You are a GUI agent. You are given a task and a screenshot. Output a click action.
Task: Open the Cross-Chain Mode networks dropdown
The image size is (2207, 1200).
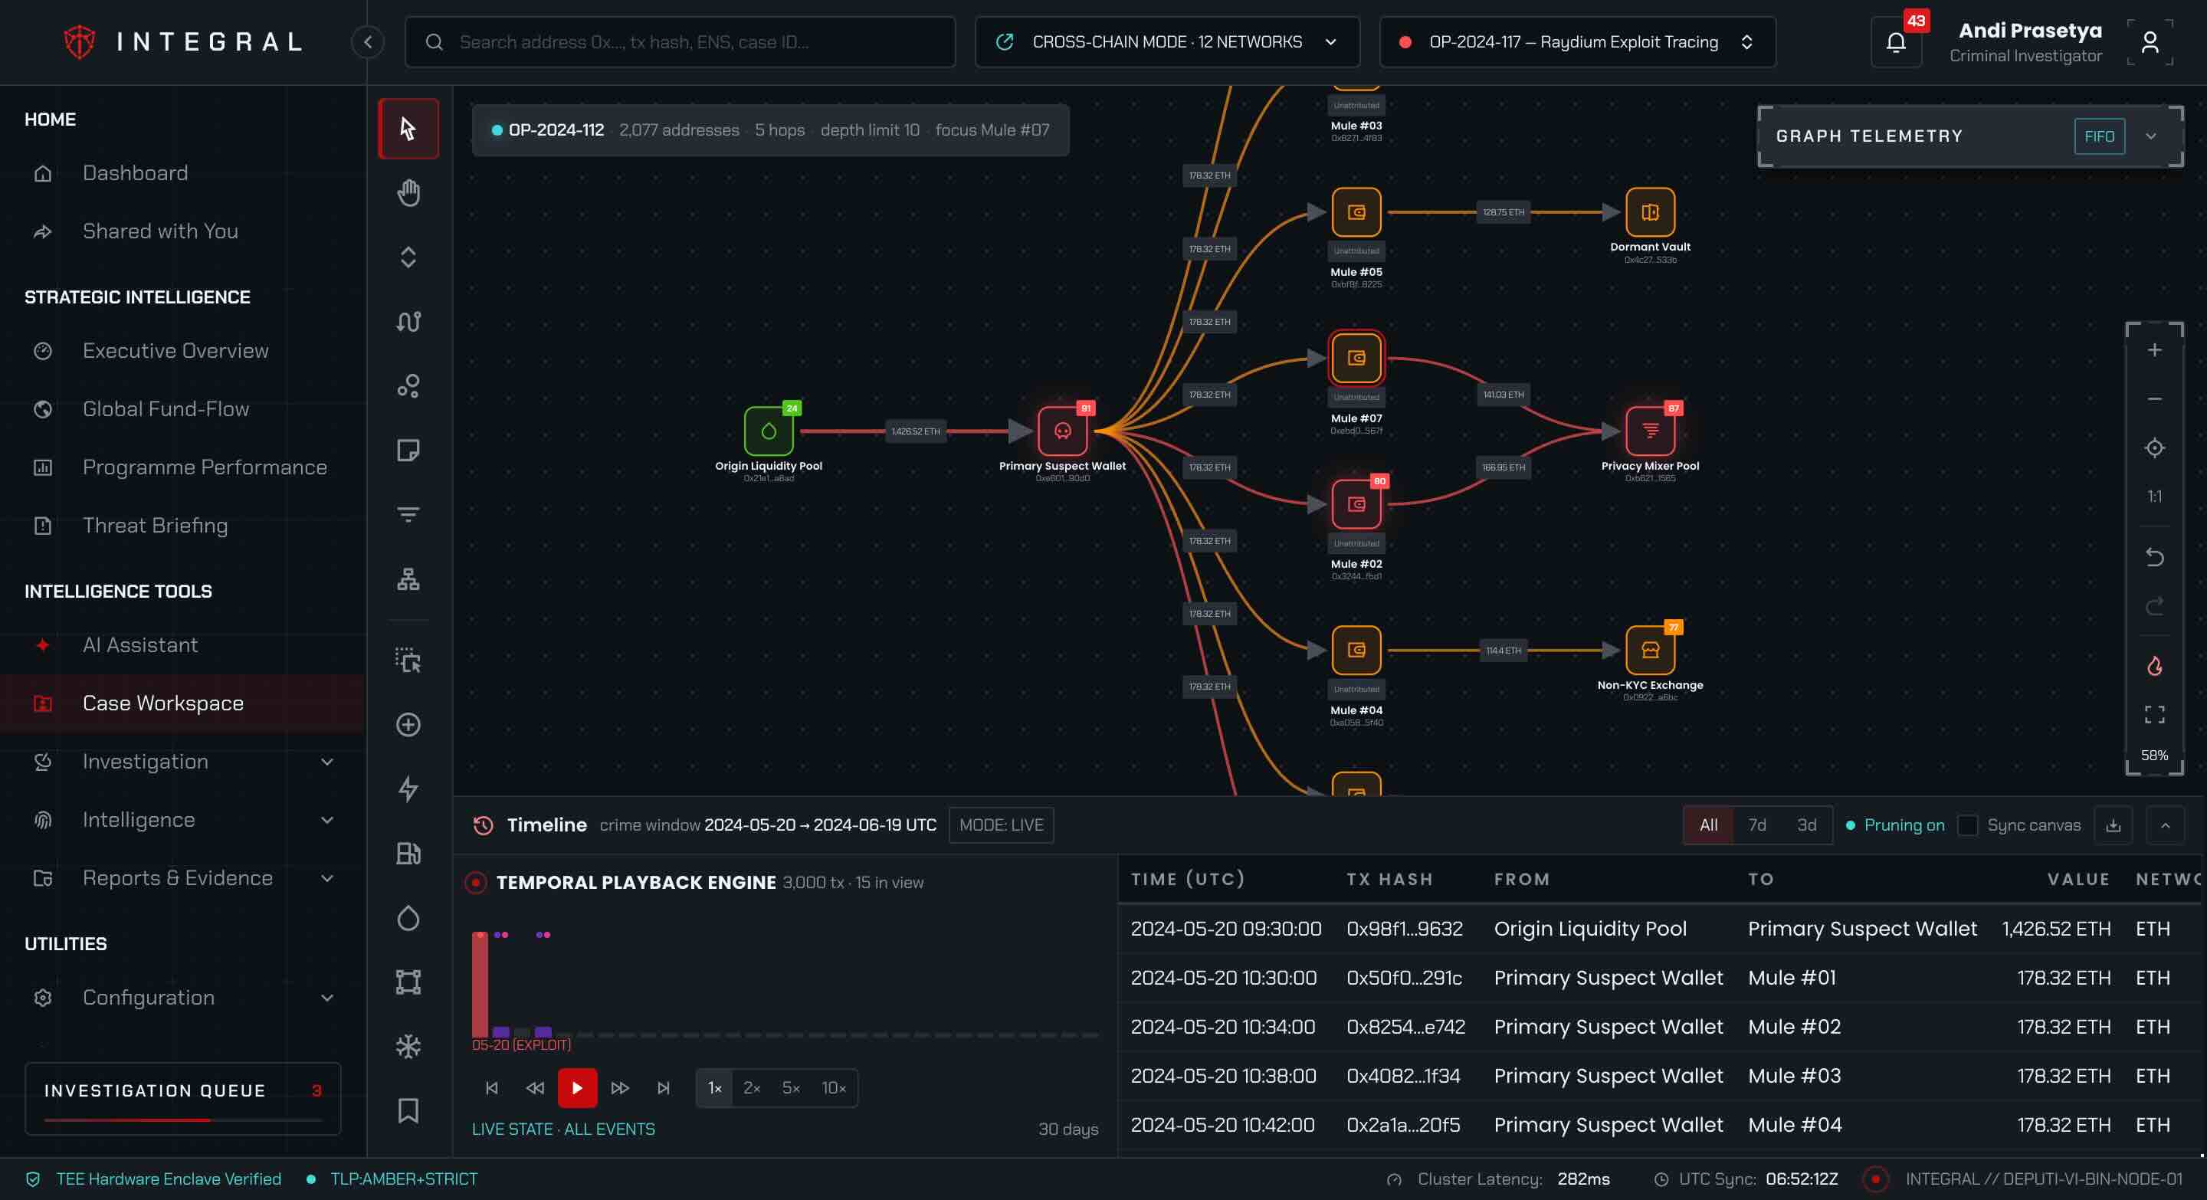1167,42
